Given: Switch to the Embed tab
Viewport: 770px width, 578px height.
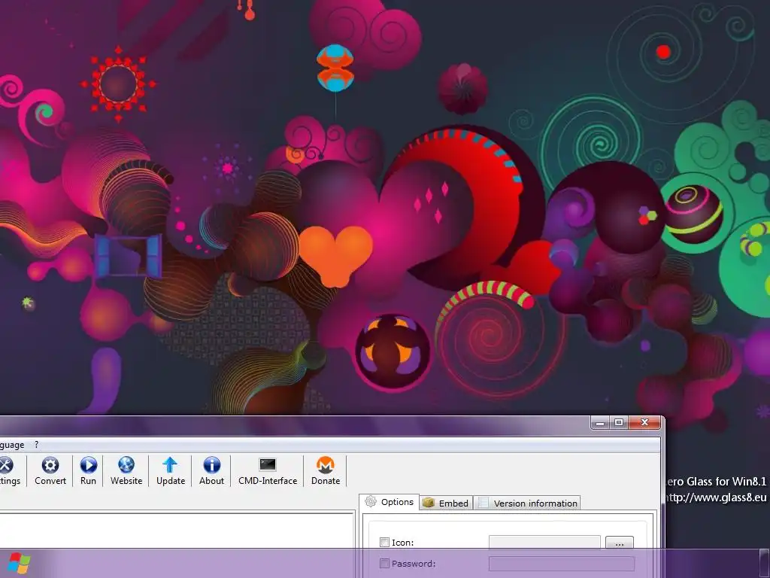Looking at the screenshot, I should [446, 503].
